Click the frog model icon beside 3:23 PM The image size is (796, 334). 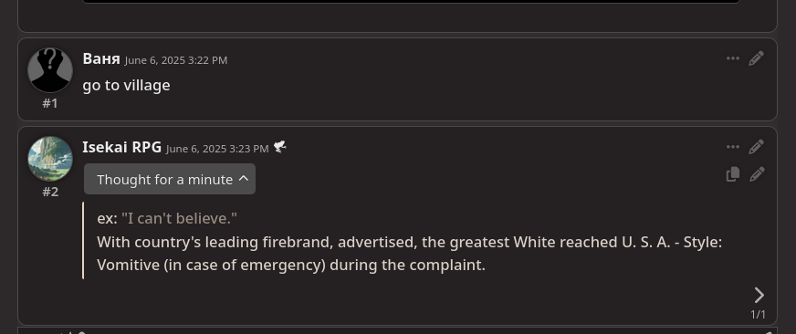(x=279, y=147)
